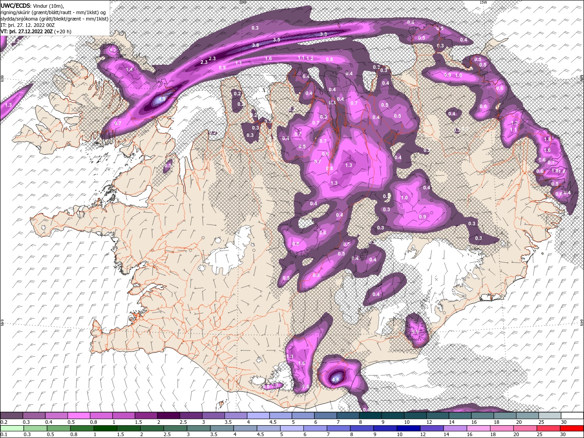Click the 'Vindur (10m)' header text
This screenshot has width=584, height=438.
49,5
